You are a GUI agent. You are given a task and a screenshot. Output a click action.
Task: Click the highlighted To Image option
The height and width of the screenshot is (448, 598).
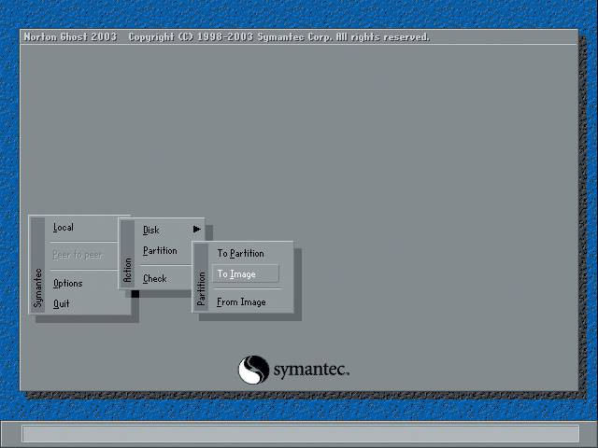[x=237, y=274]
